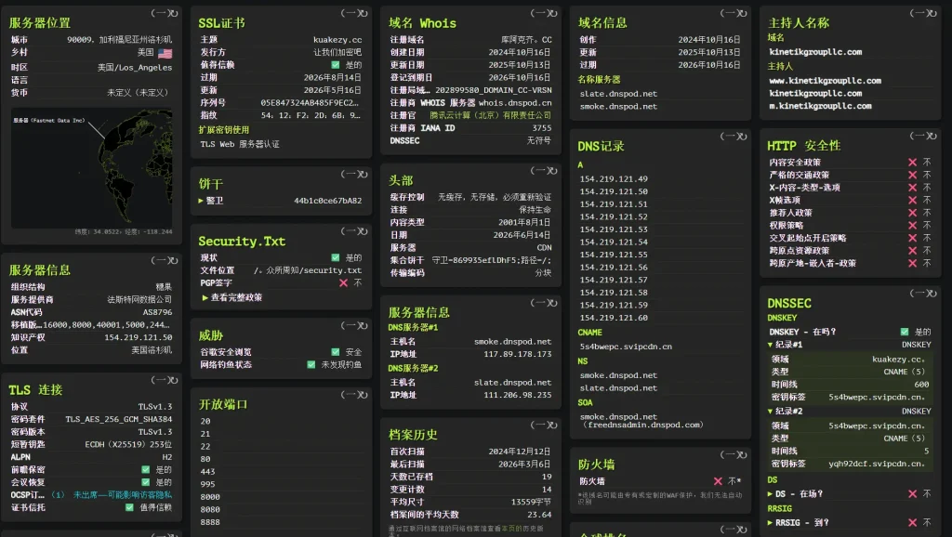Click the US flag icon beside 美国

click(165, 53)
